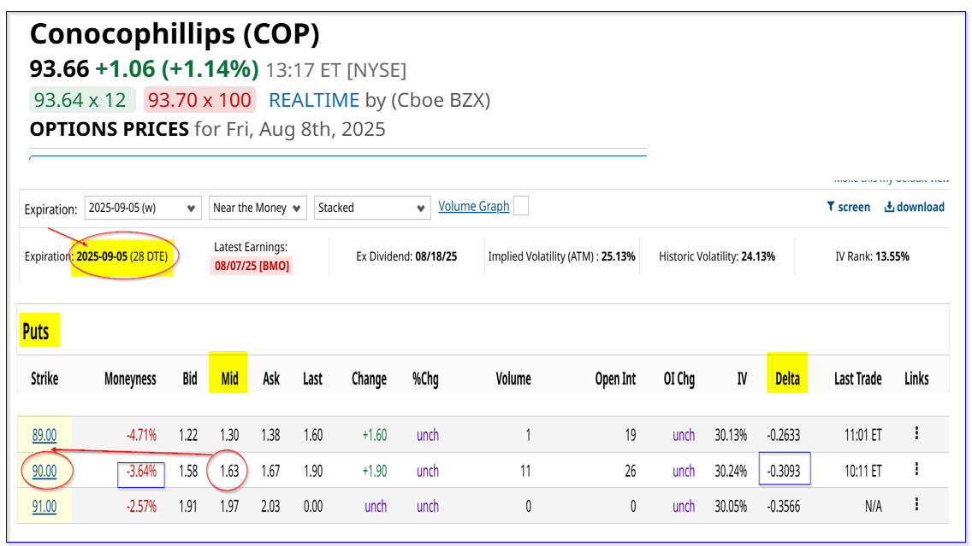Image resolution: width=972 pixels, height=546 pixels.
Task: Sort by Delta column header
Action: click(787, 379)
